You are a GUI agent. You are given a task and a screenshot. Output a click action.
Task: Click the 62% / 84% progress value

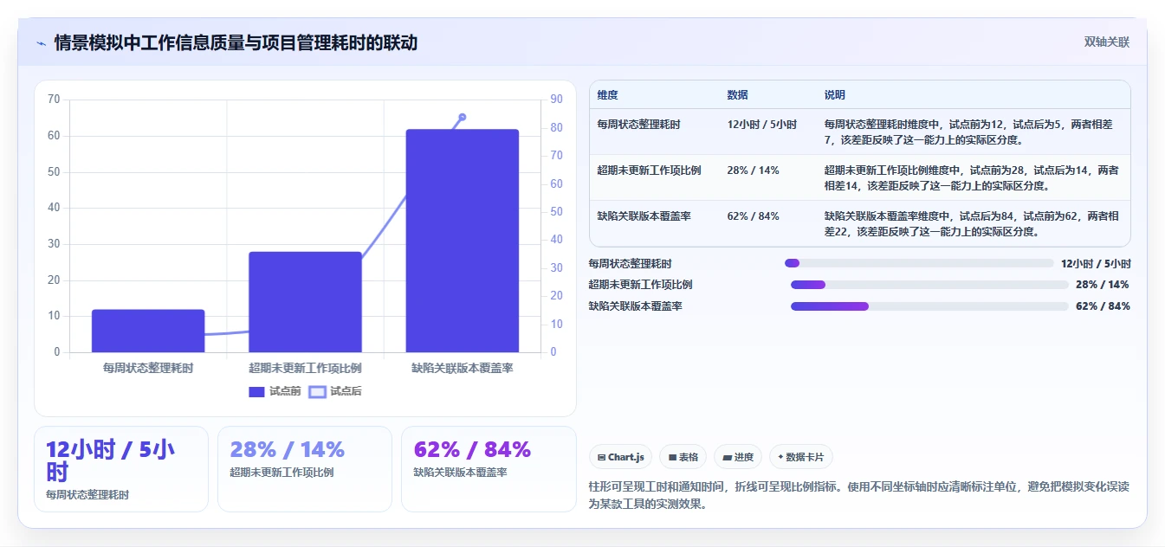point(1103,306)
